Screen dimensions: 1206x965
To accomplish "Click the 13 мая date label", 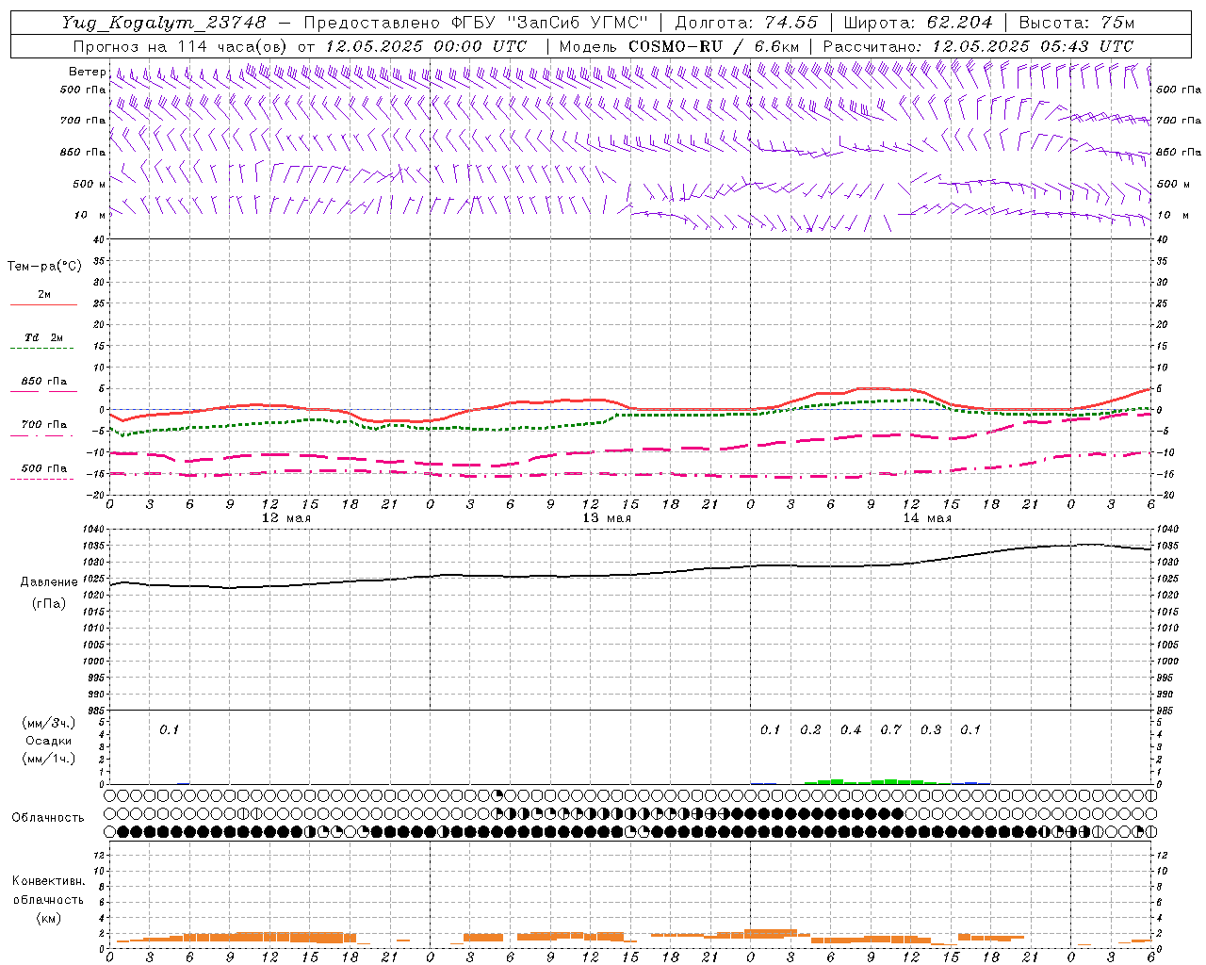I will 607,518.
